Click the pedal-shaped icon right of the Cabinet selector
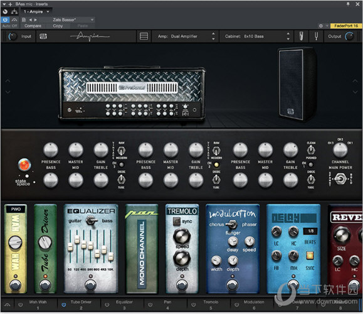Image resolution: width=363 pixels, height=314 pixels. tap(301, 36)
